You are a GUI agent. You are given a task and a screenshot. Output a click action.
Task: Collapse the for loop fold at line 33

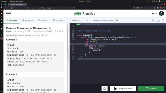[x=75, y=46]
